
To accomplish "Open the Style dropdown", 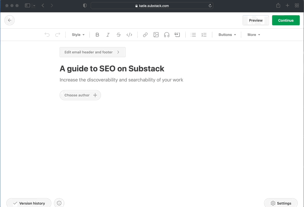I will click(x=78, y=35).
